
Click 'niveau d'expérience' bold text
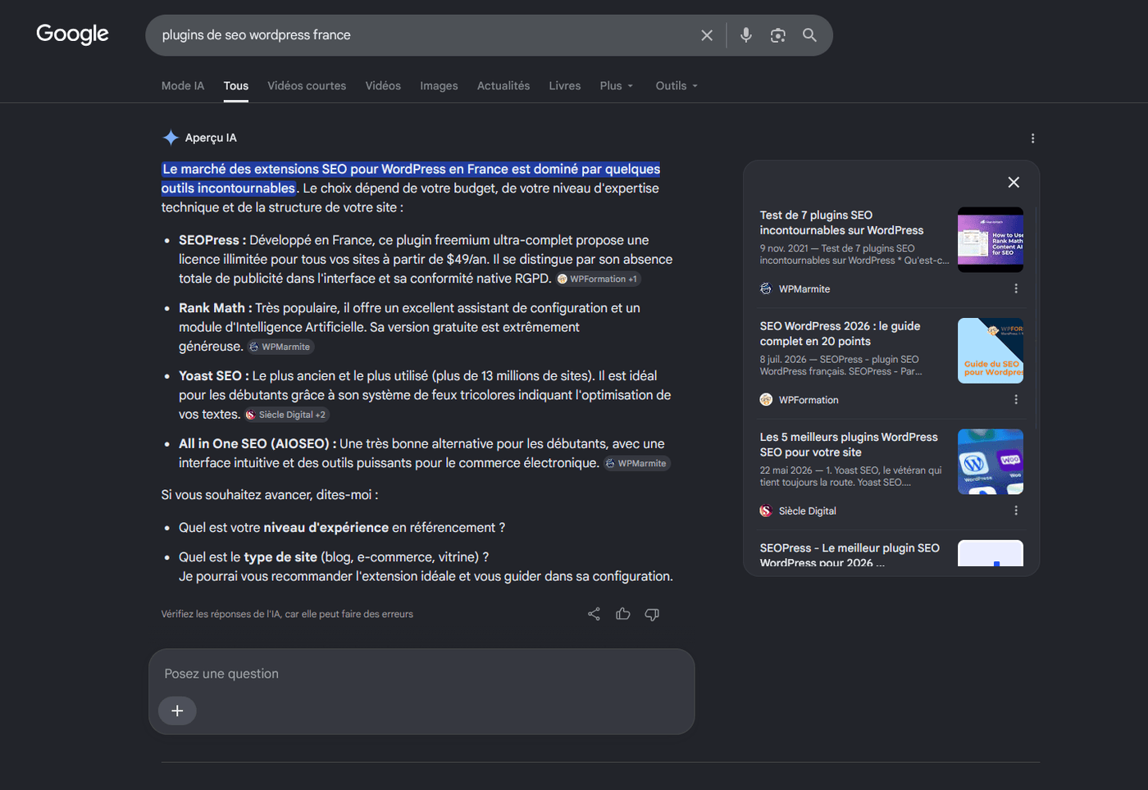pyautogui.click(x=326, y=528)
